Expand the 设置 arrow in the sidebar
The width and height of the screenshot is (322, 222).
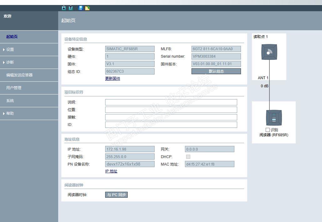[4, 50]
